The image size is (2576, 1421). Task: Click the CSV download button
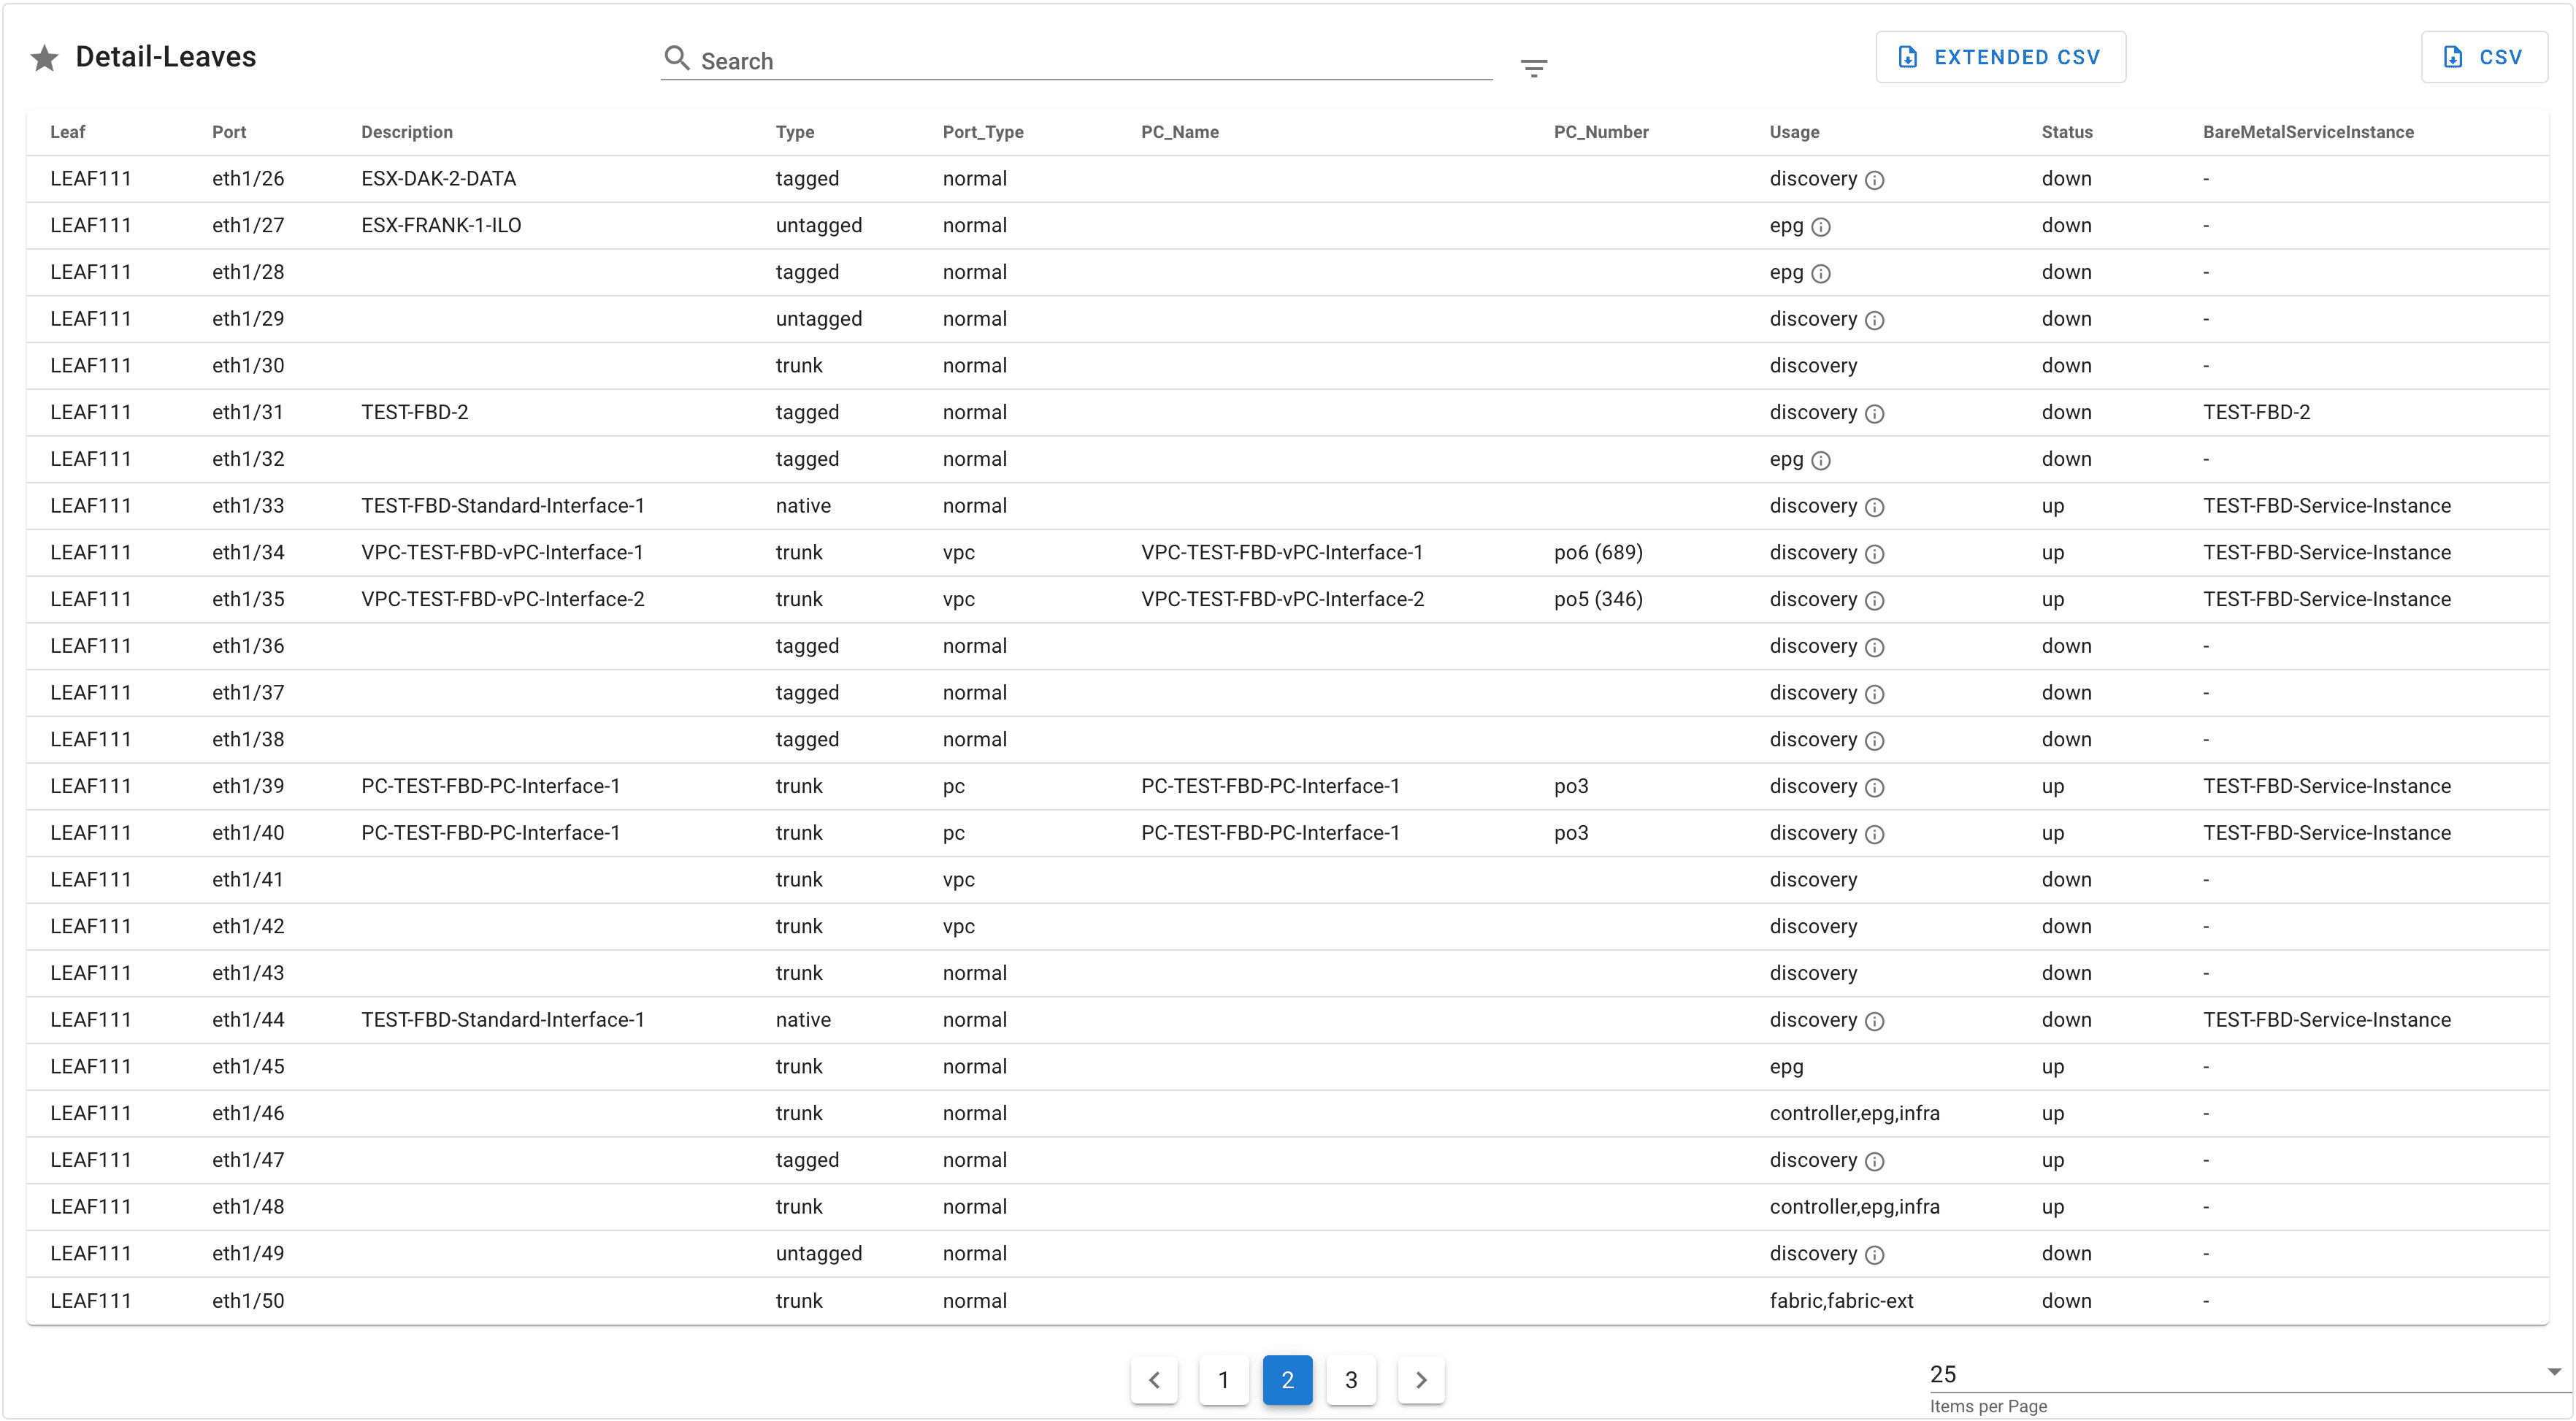[x=2483, y=57]
